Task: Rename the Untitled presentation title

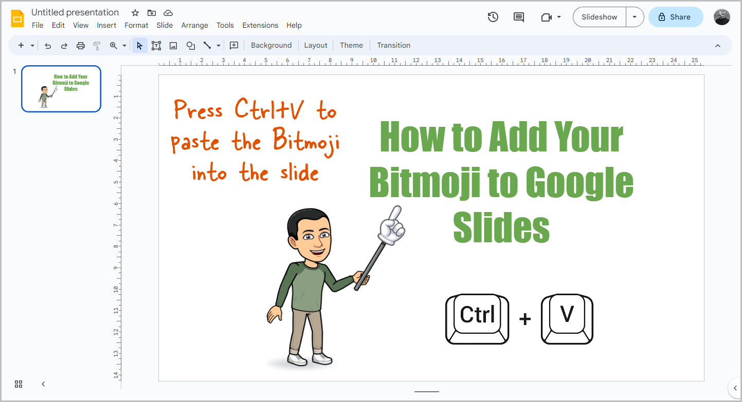Action: [75, 12]
